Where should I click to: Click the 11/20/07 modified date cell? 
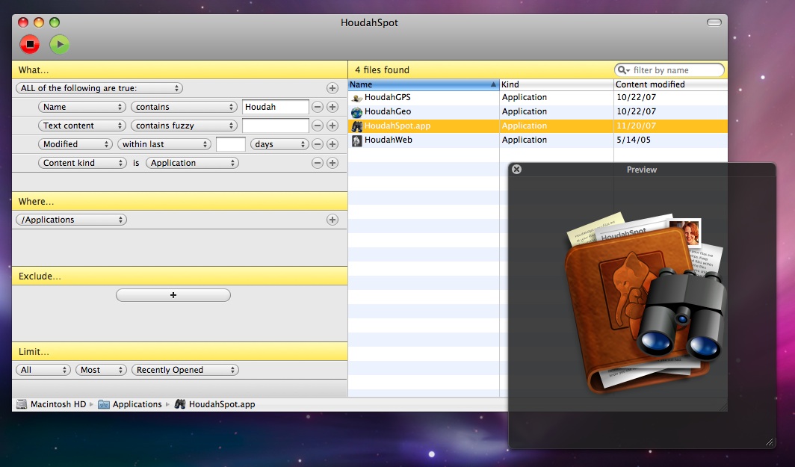(637, 126)
